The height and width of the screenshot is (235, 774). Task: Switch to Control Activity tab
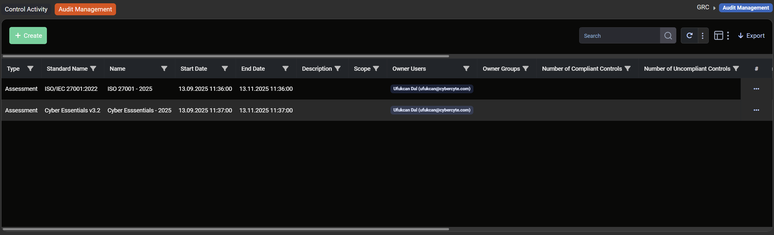[26, 9]
